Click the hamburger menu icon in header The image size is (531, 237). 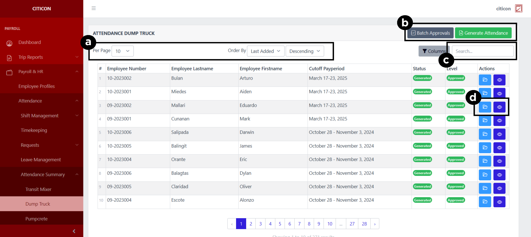[x=94, y=8]
